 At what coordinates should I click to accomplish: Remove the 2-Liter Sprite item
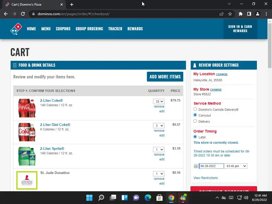tap(159, 155)
